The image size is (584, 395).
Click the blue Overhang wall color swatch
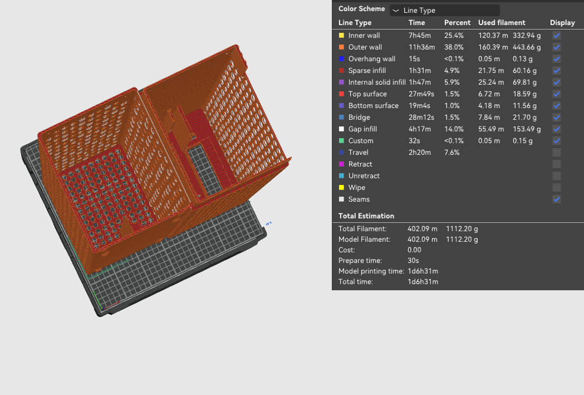[x=341, y=59]
